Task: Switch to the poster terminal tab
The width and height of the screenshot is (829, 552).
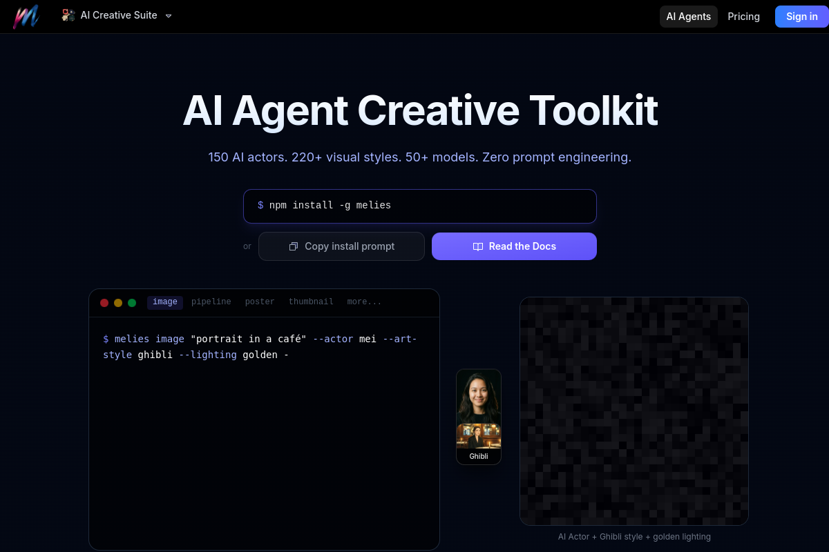Action: click(x=260, y=302)
